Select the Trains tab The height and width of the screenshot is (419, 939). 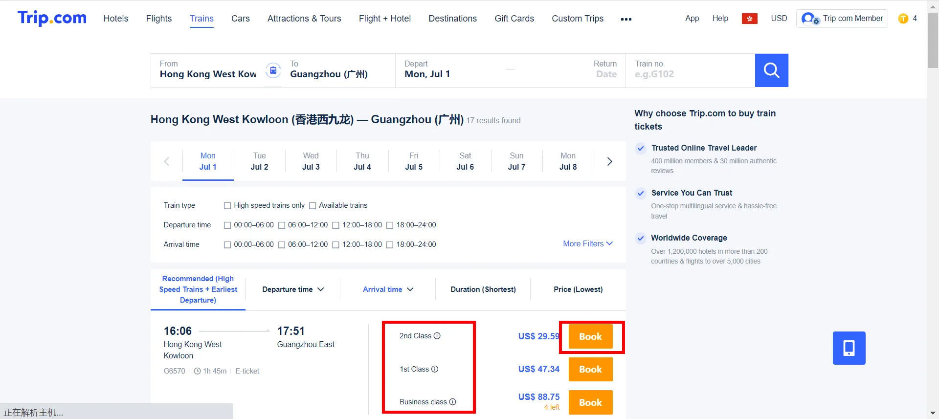click(201, 19)
